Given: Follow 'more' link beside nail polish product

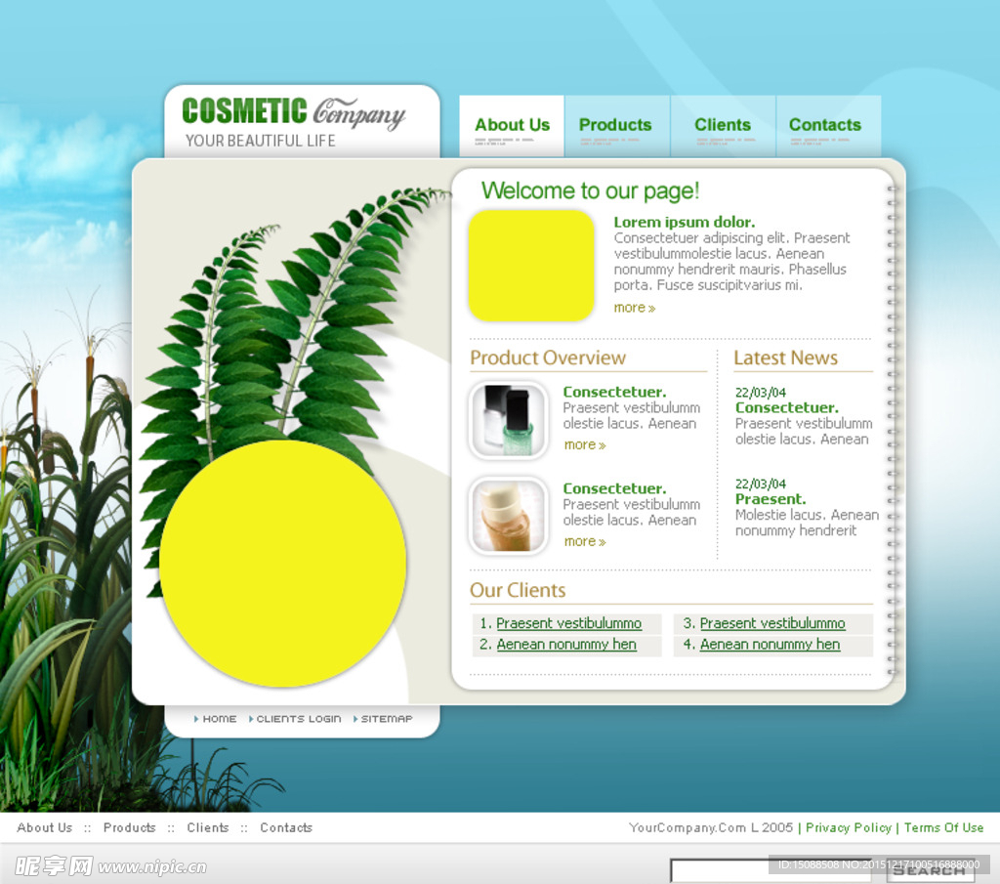Looking at the screenshot, I should 585,445.
